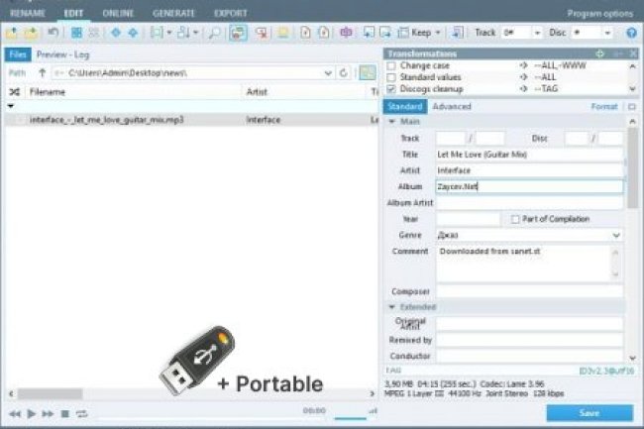The width and height of the screenshot is (644, 429).
Task: Switch to the Preview - Log tab
Action: coord(62,54)
